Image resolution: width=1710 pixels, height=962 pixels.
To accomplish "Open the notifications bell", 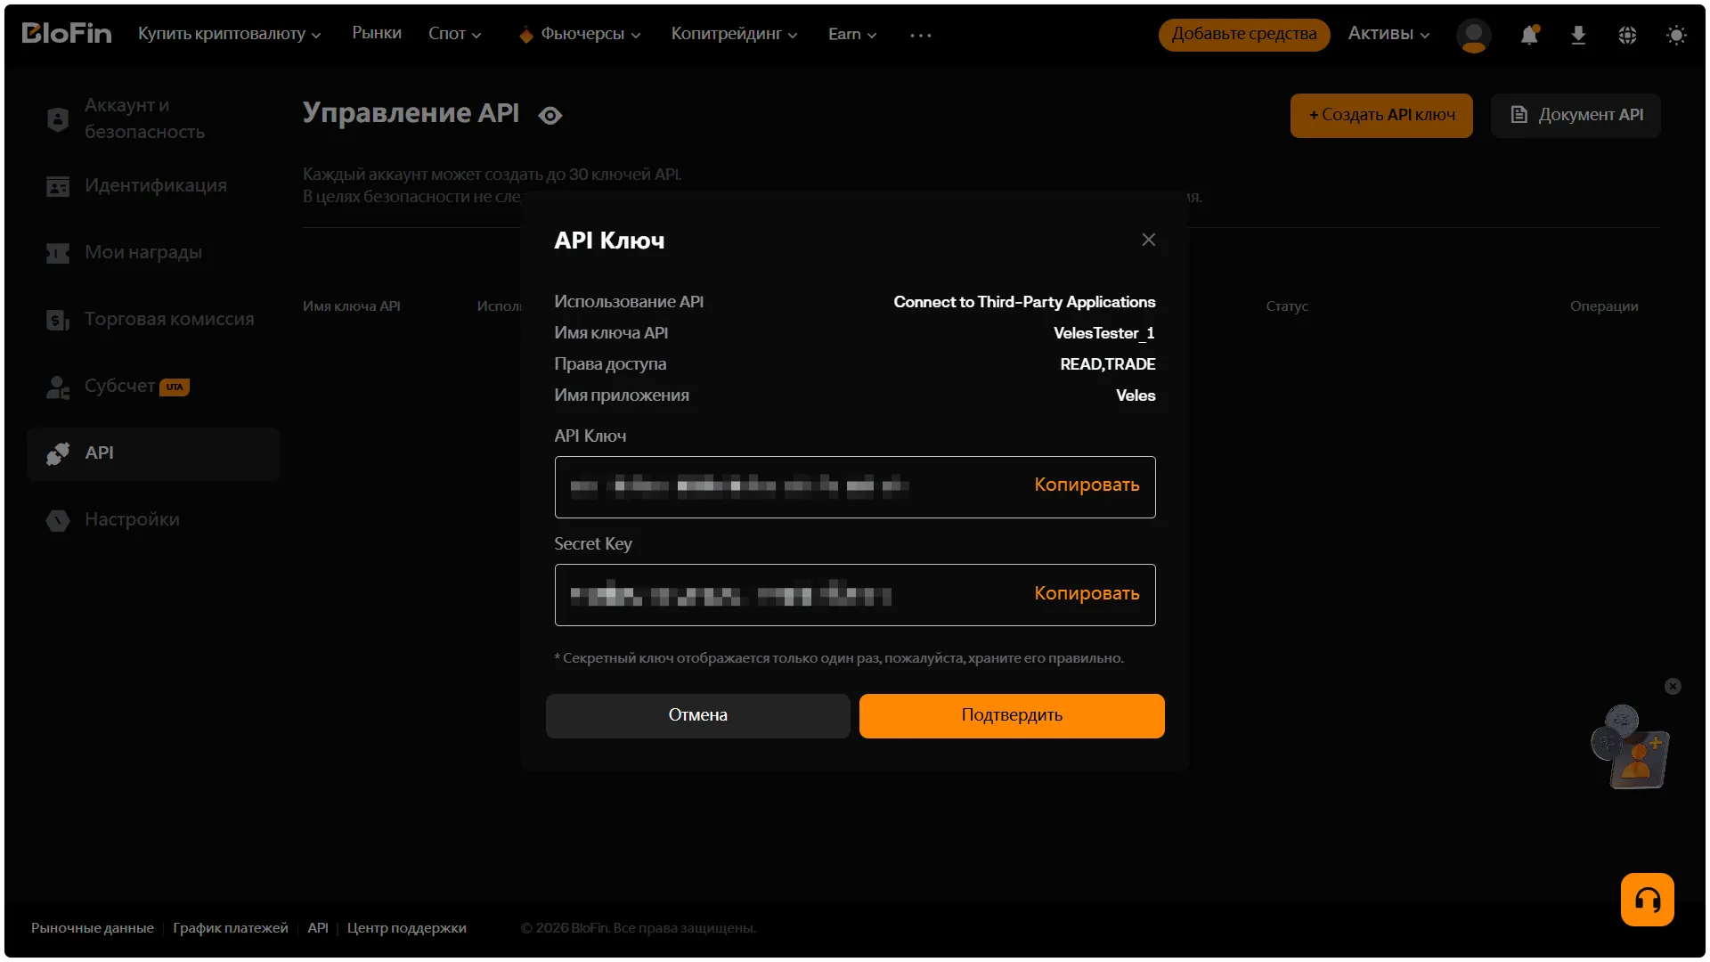I will pos(1529,35).
